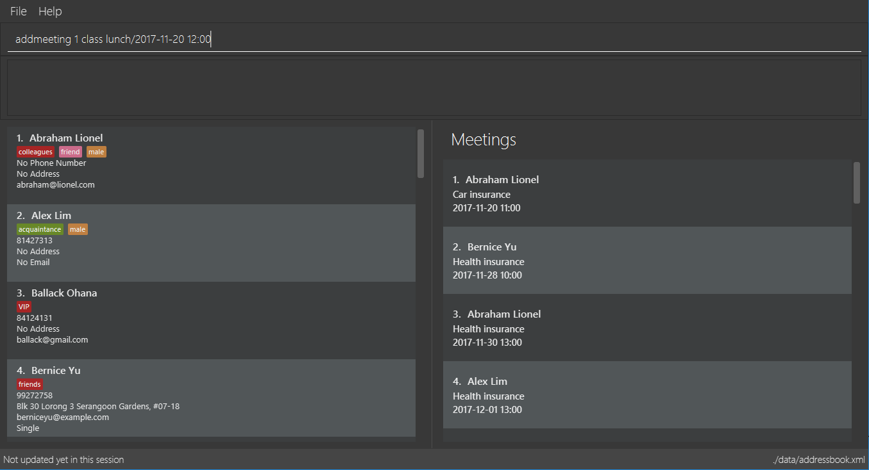The height and width of the screenshot is (470, 869).
Task: Click the Car insurance meeting text
Action: [482, 195]
